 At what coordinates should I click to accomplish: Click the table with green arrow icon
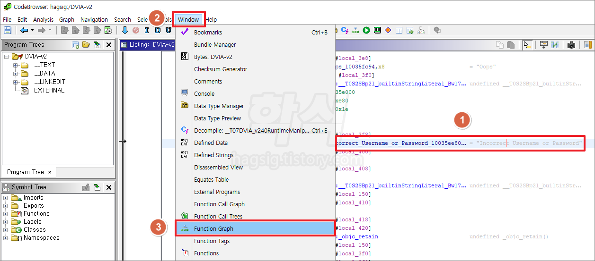[410, 30]
